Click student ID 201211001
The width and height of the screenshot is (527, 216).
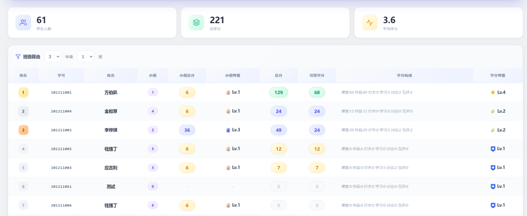point(61,93)
